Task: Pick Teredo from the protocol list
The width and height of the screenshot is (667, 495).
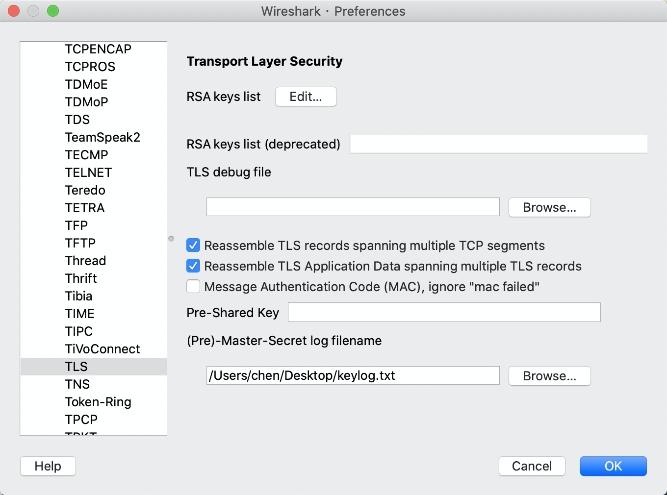Action: click(x=93, y=190)
